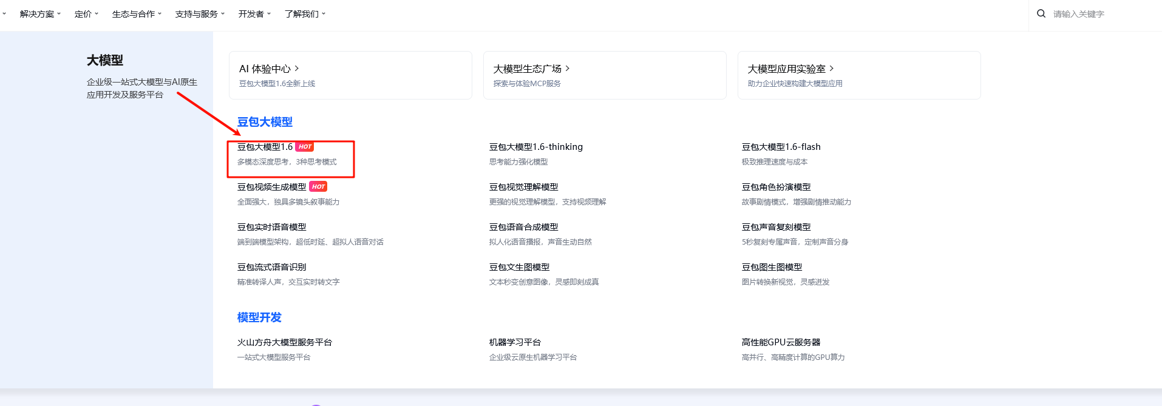Click the text 精准转译人声，交互实时转文字

288,282
